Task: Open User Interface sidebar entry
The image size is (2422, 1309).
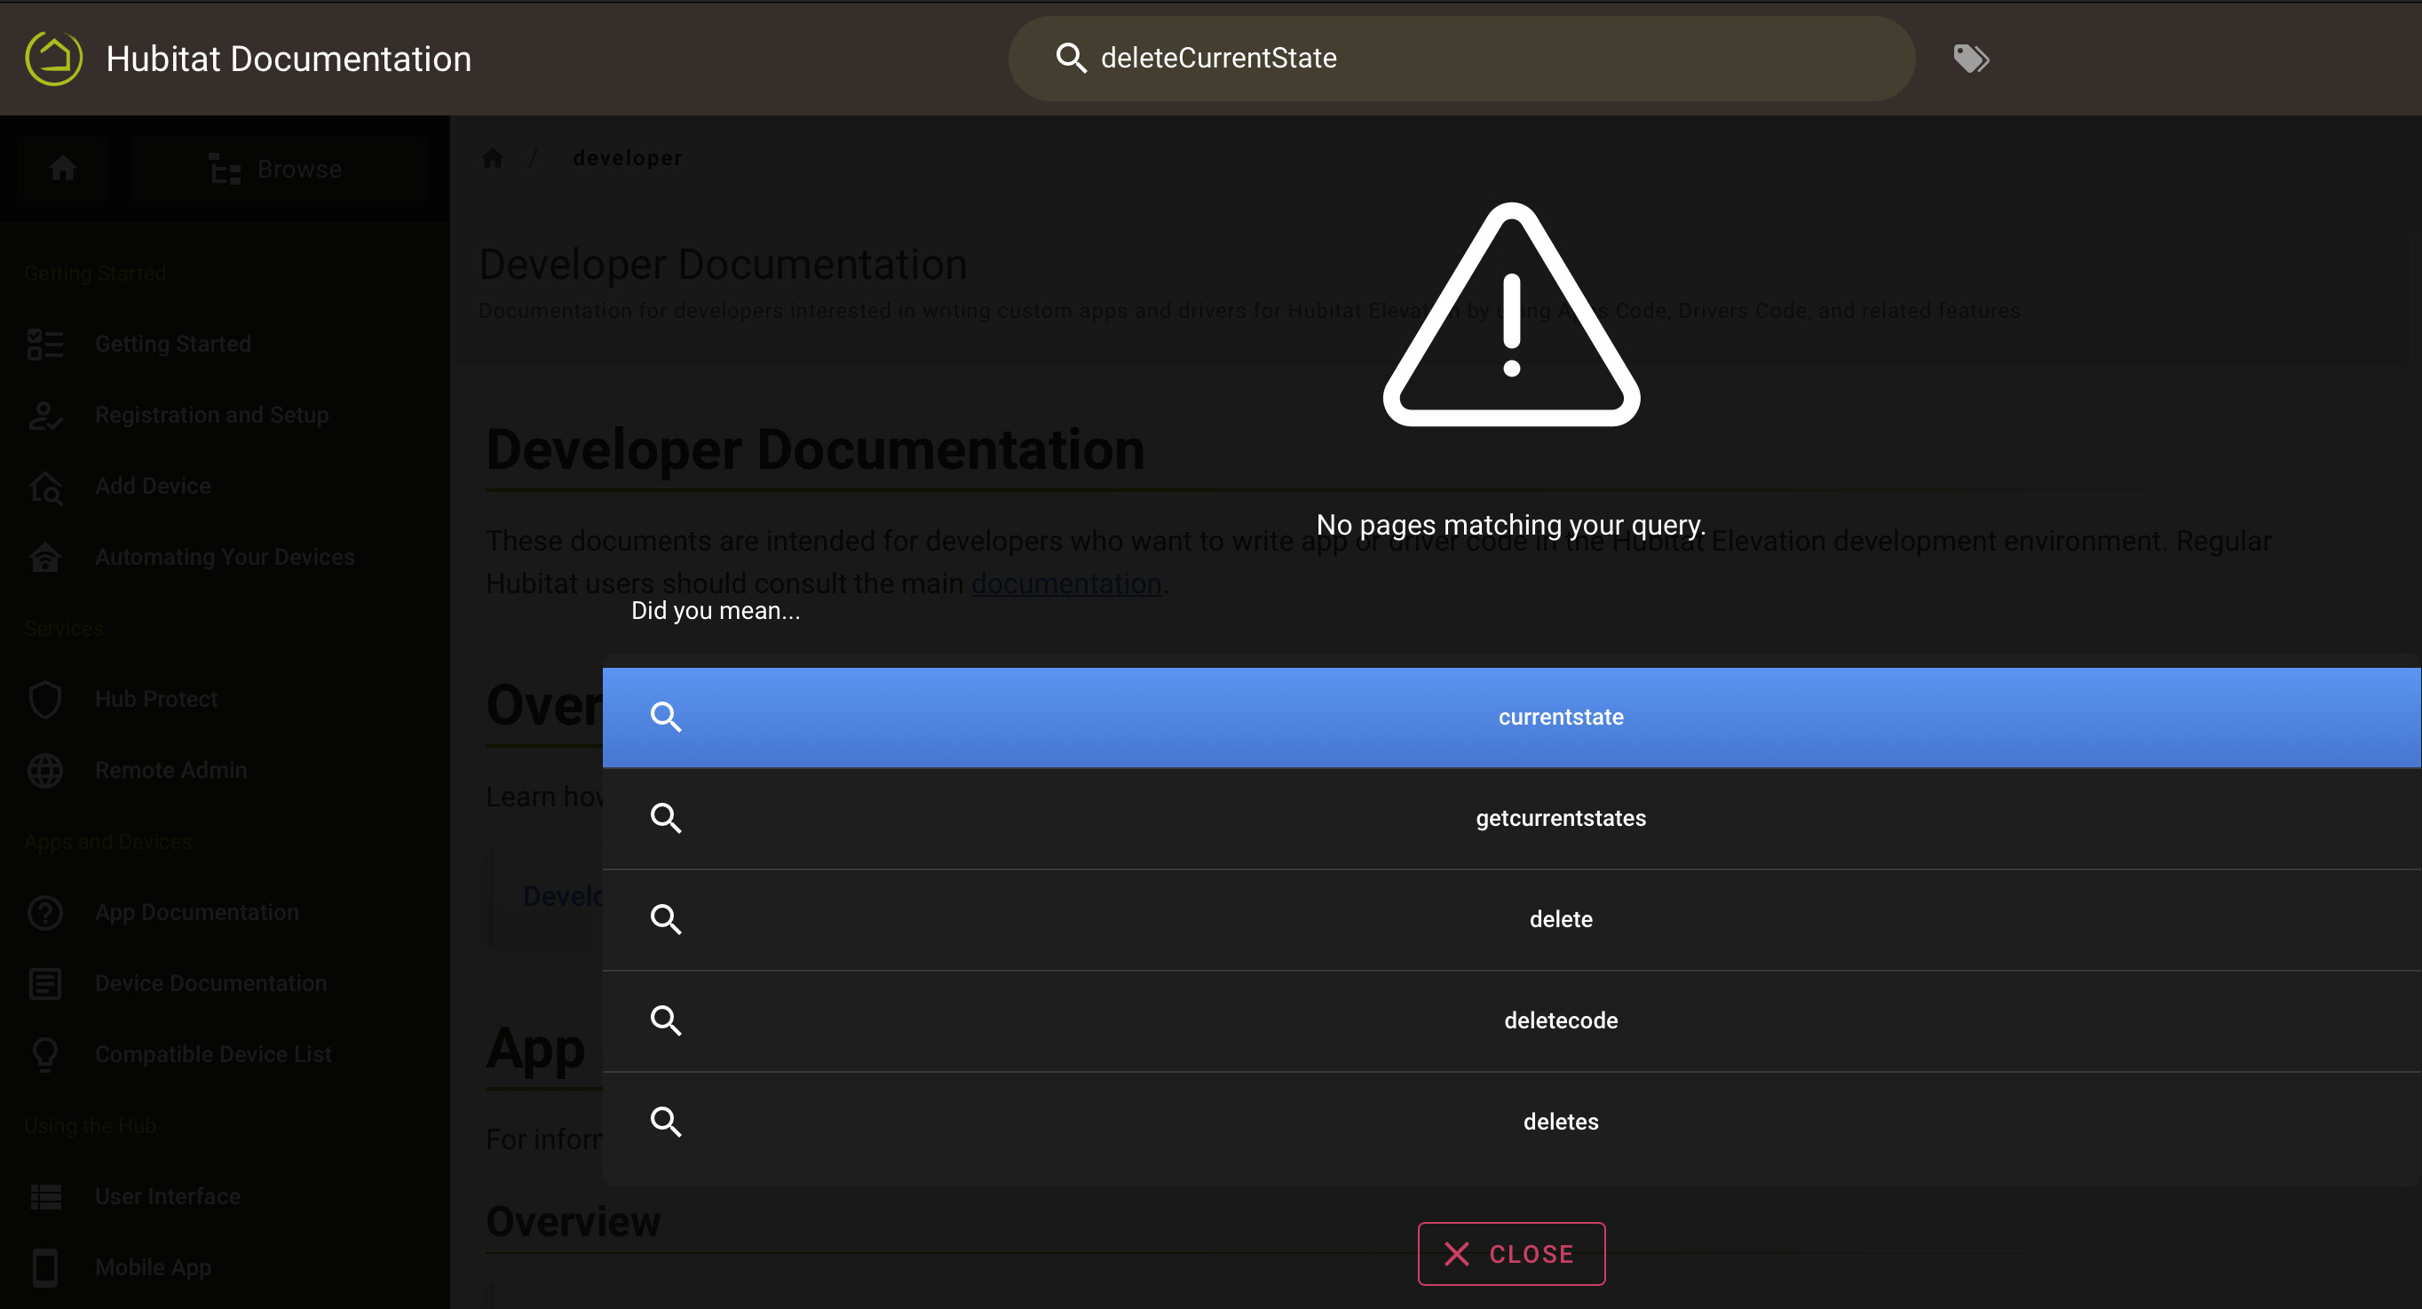Action: tap(168, 1196)
